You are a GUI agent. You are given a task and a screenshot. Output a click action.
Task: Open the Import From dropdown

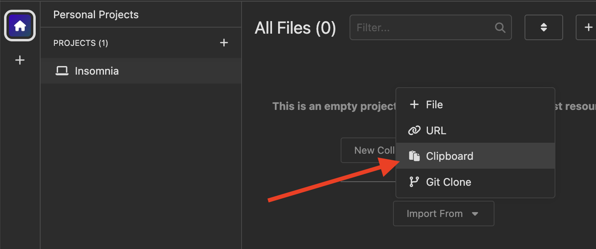tap(443, 213)
